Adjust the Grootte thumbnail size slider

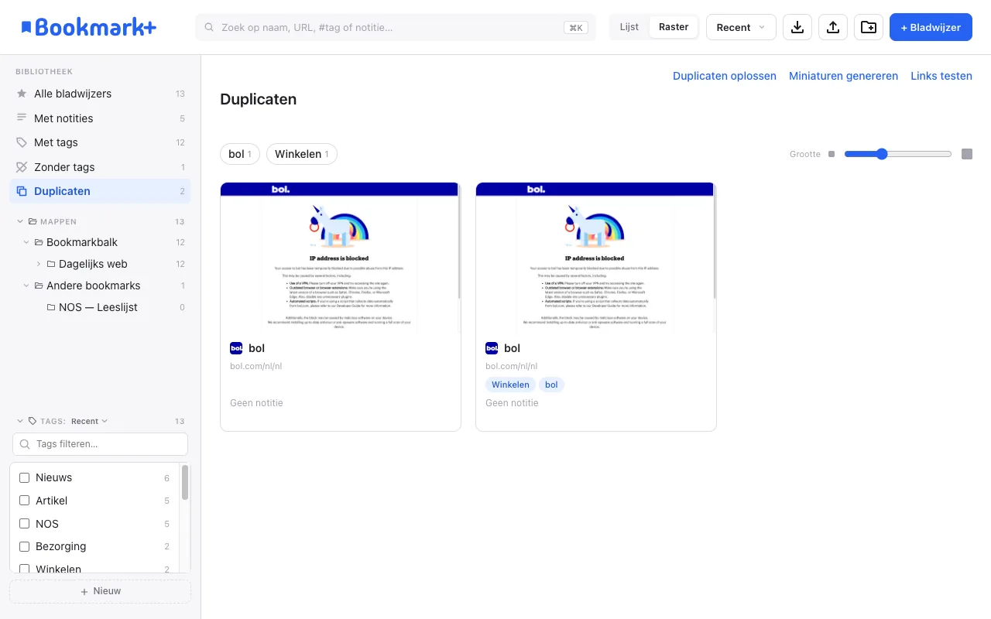pos(898,154)
